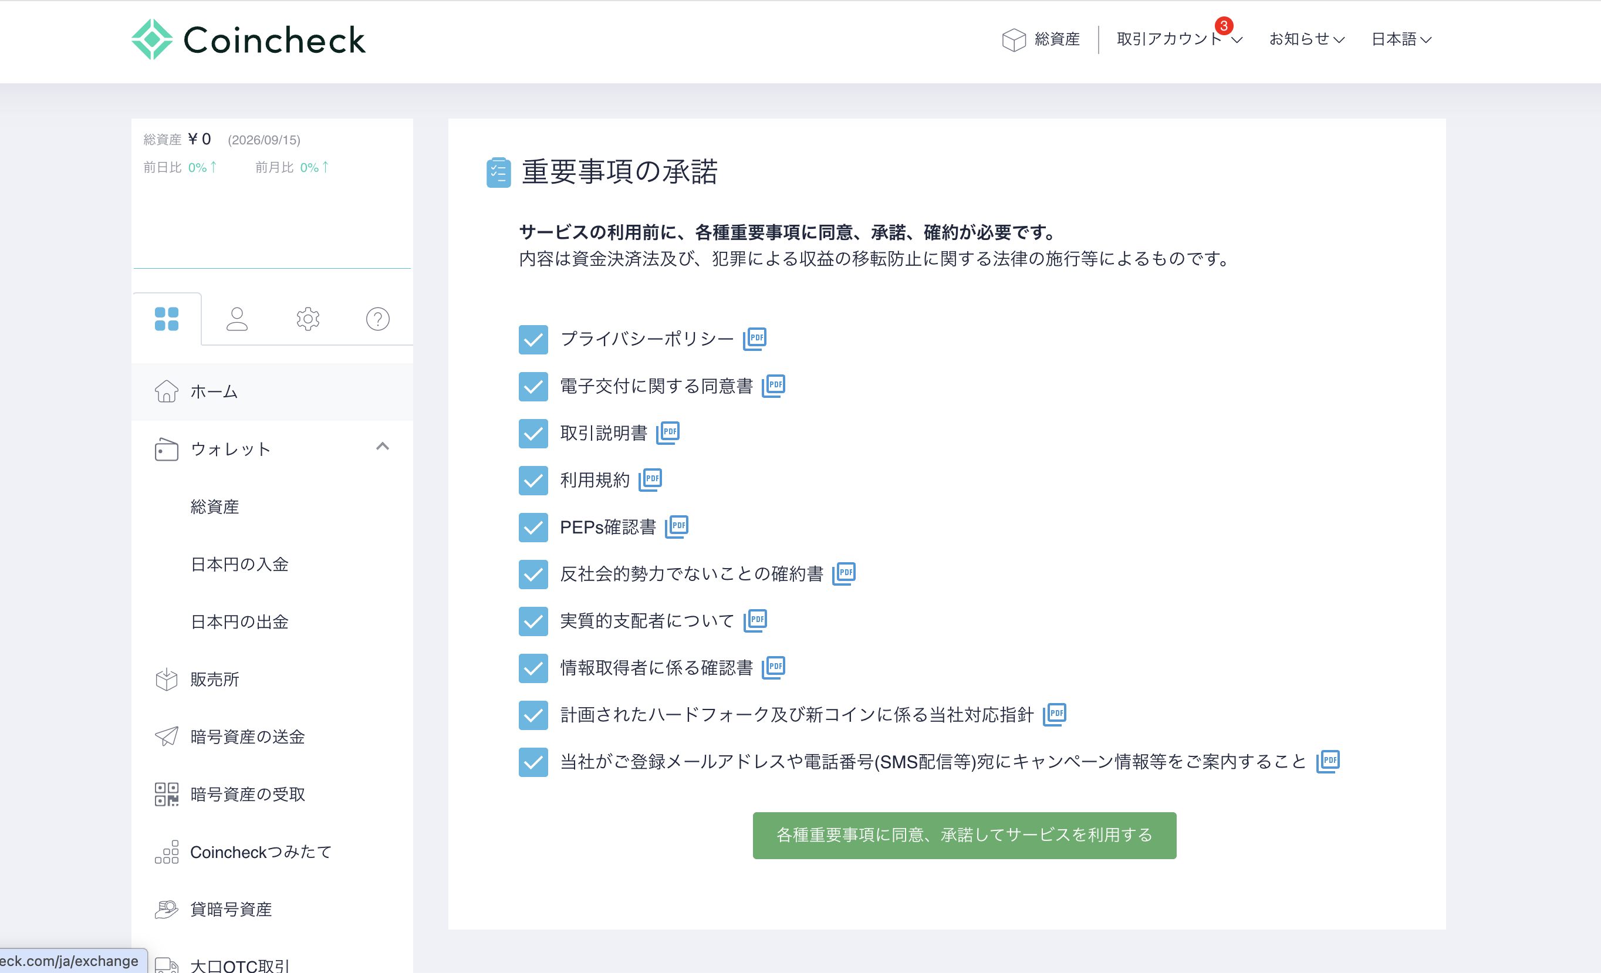Switch to the help question-mark tab
Viewport: 1601px width, 973px height.
coord(377,319)
